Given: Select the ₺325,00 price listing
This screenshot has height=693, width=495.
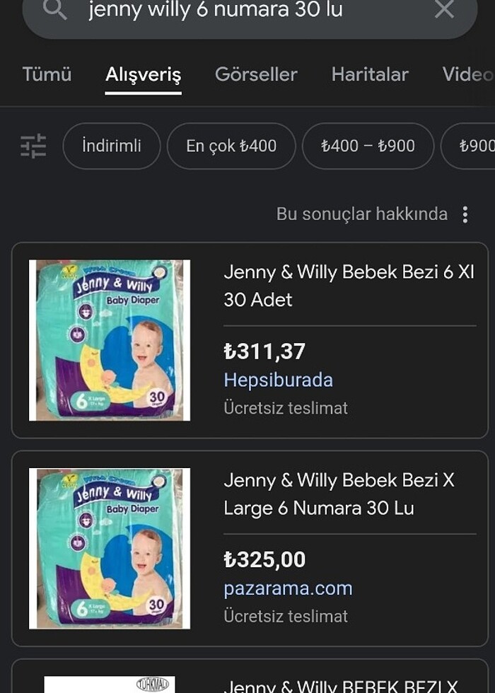Looking at the screenshot, I should [x=264, y=559].
